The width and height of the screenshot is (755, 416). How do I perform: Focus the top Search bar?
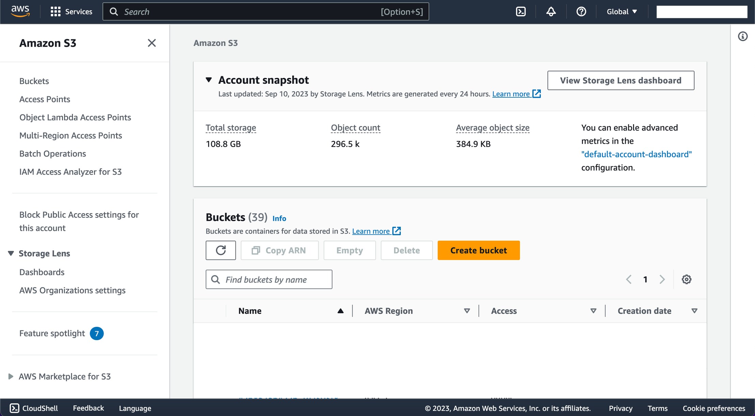[x=266, y=12]
